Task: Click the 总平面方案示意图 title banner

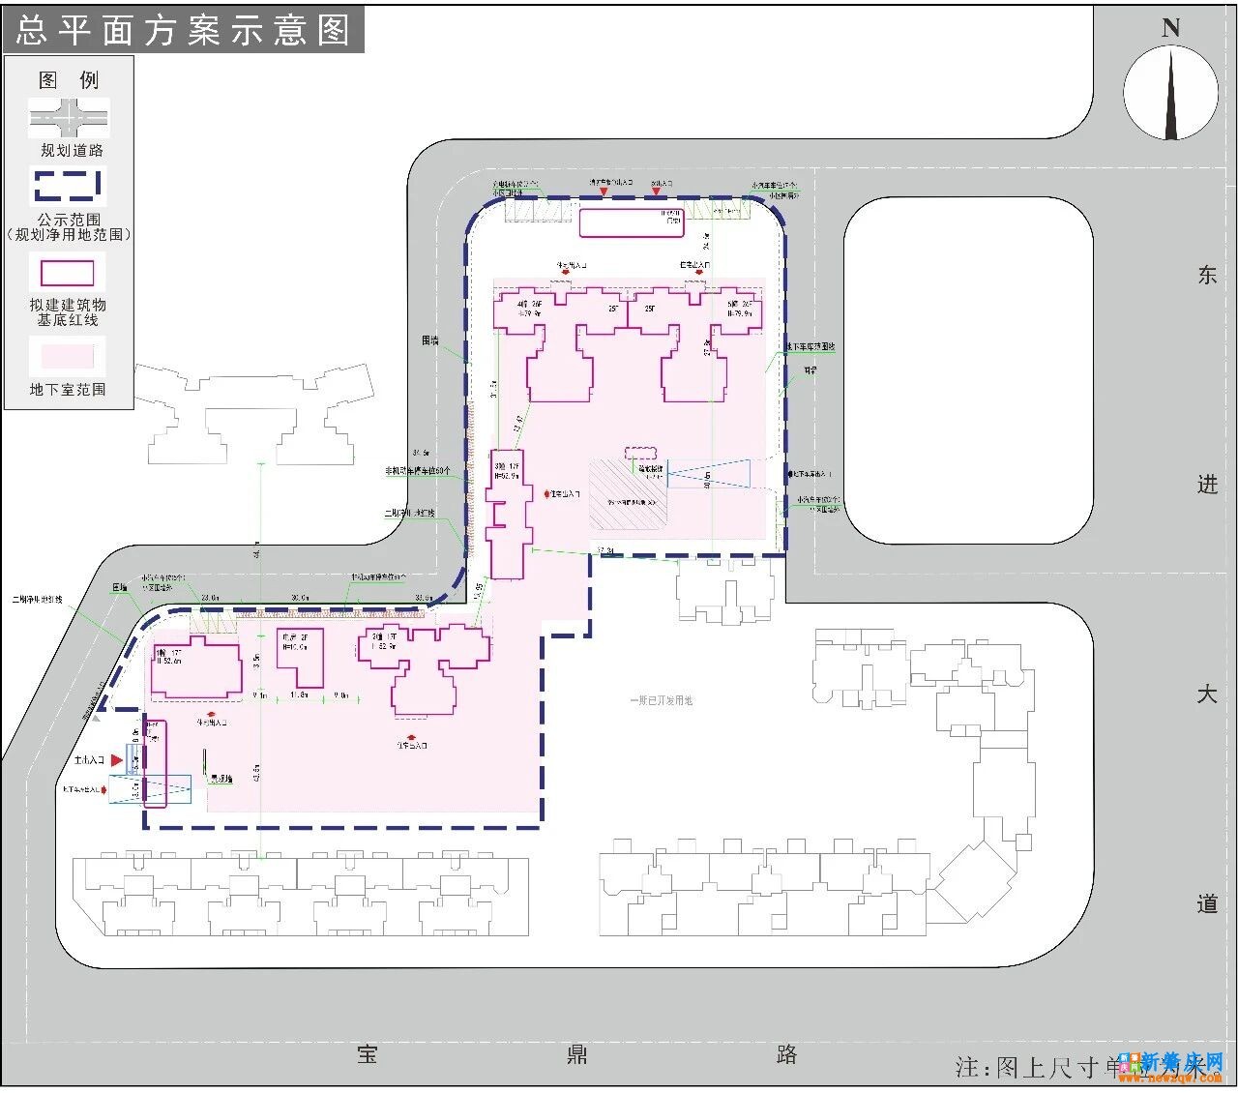Action: (x=184, y=30)
